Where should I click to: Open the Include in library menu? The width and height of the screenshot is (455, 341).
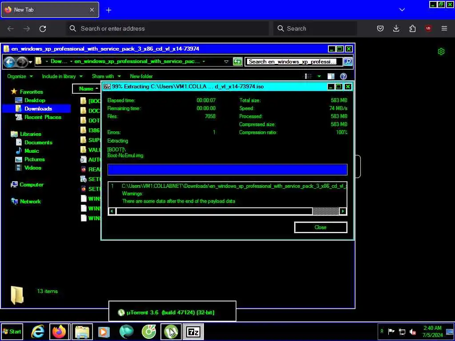tap(62, 76)
